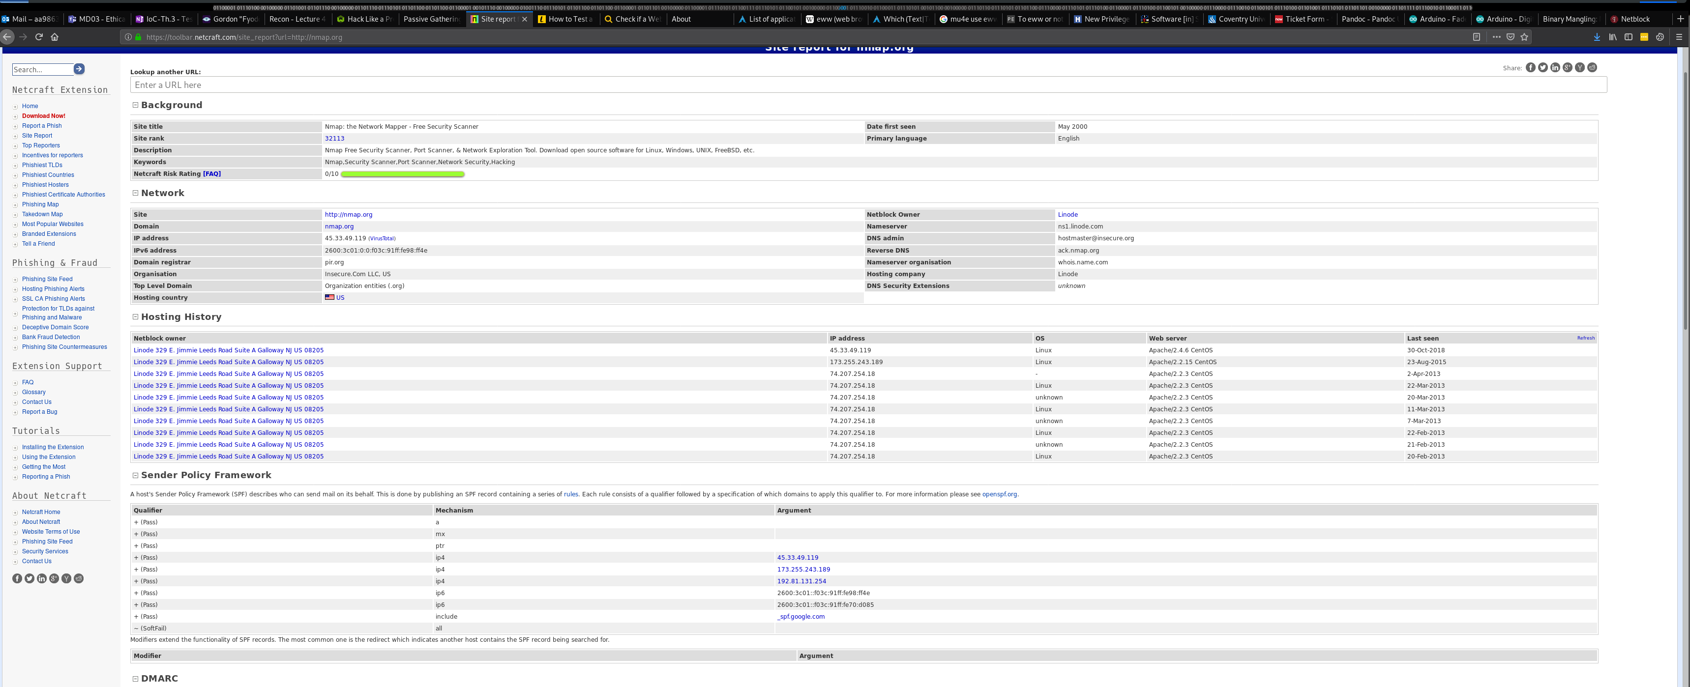The image size is (1690, 687).
Task: Share on Google Plus beside the Share label
Action: 1567,67
